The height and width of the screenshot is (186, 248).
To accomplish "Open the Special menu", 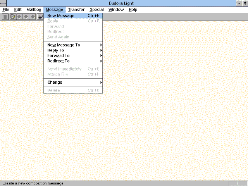I will [x=96, y=10].
